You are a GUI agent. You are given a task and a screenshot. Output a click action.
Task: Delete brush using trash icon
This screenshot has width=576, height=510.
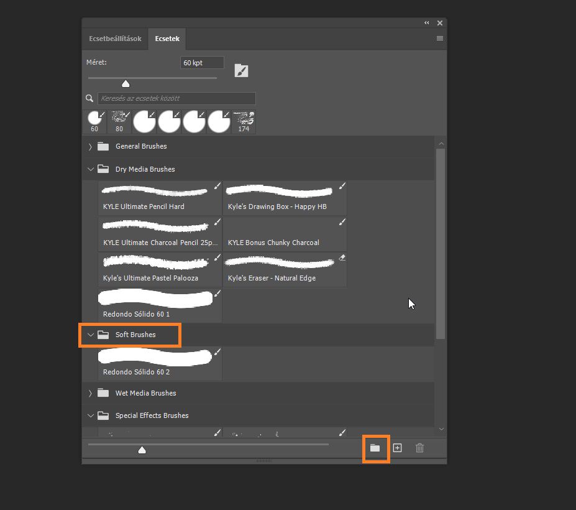point(419,448)
